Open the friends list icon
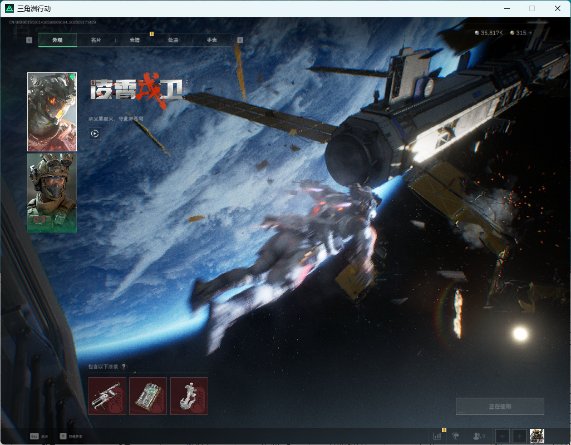 478,436
